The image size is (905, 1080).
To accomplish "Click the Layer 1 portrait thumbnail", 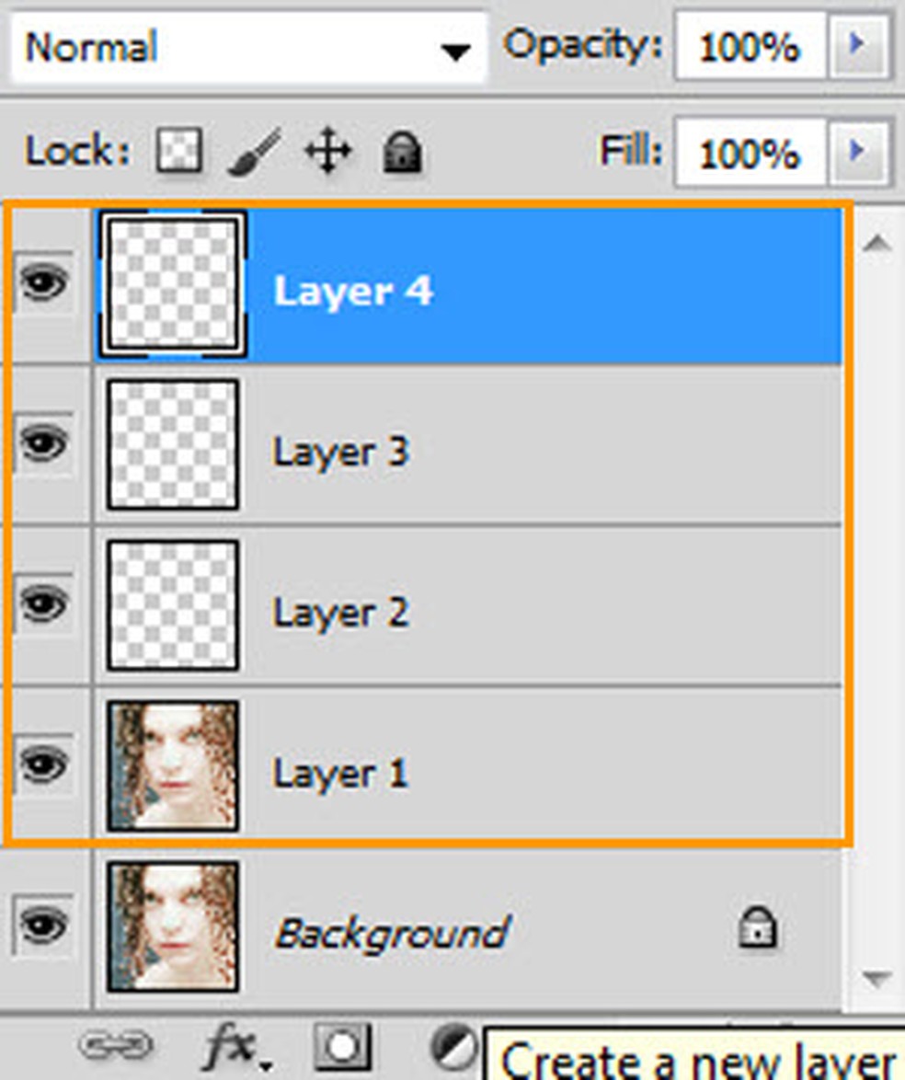I will click(173, 765).
